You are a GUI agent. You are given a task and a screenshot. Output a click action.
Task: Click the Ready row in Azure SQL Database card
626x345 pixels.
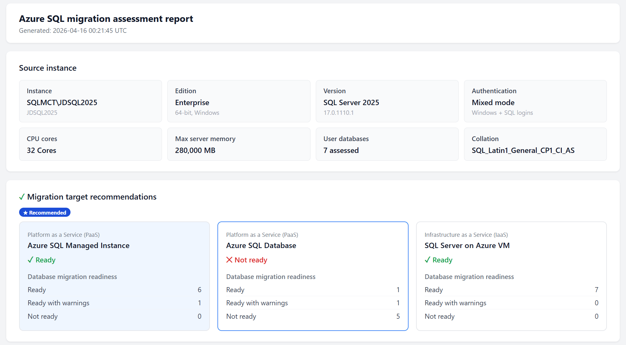(313, 290)
